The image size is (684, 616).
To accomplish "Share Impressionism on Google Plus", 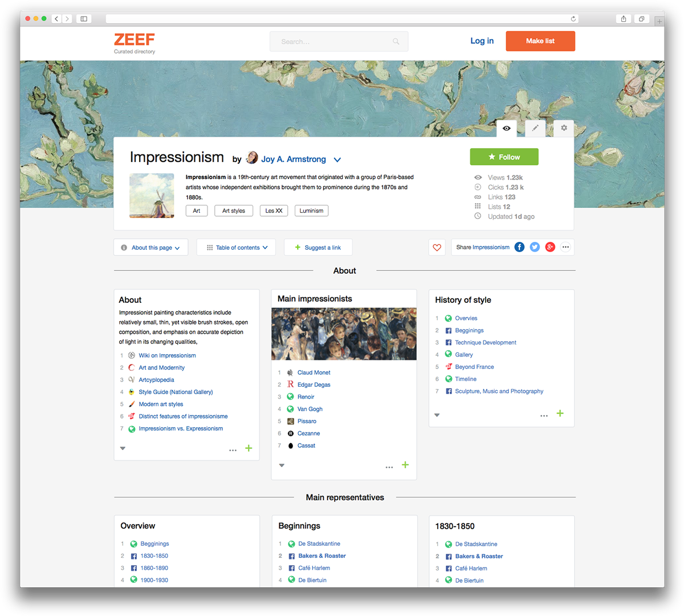I will [x=550, y=247].
